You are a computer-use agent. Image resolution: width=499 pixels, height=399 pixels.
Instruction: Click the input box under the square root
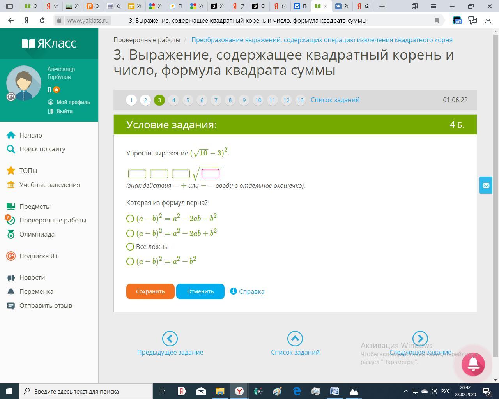click(x=211, y=174)
